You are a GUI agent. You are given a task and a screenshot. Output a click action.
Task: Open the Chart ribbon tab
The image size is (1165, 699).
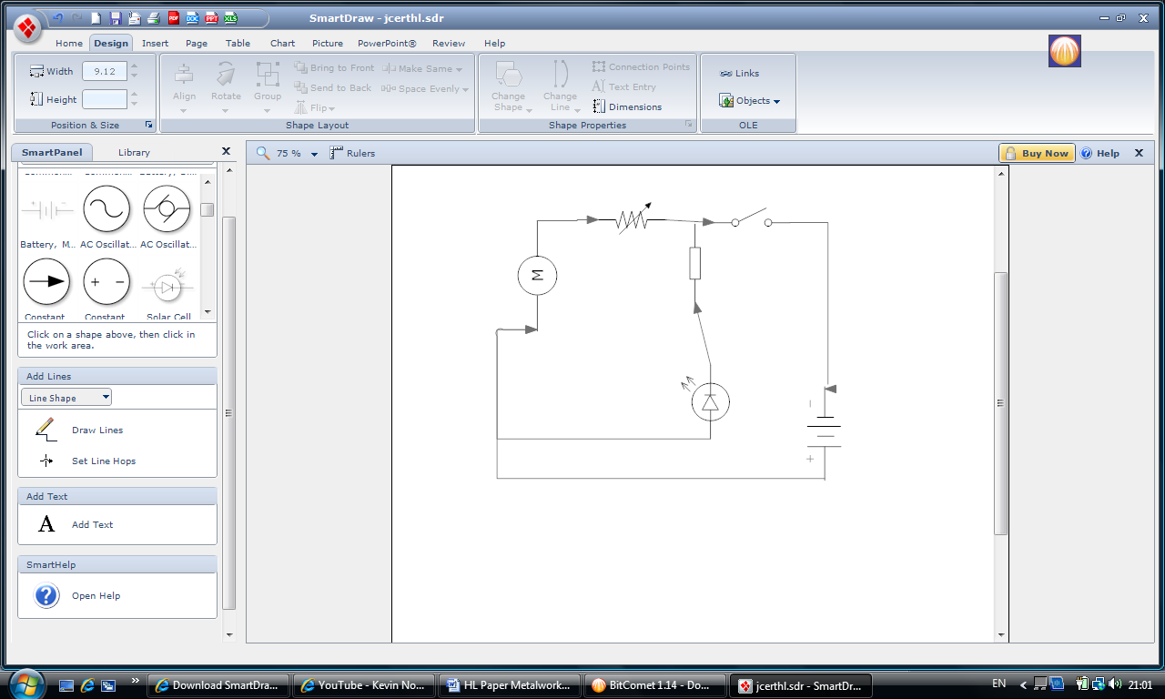pyautogui.click(x=282, y=43)
